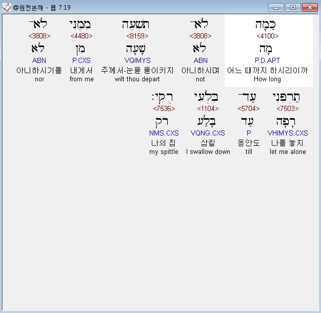
Task: Click the Hebrew word above <4480>
Action: [80, 25]
